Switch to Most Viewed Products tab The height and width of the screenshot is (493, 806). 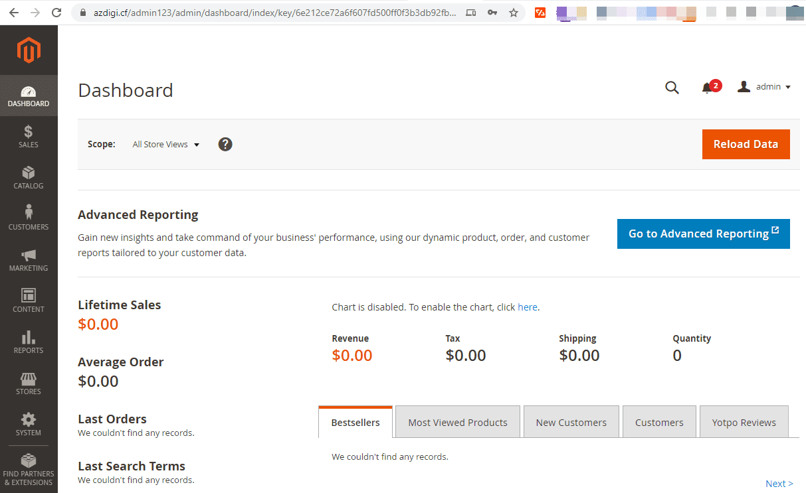(458, 423)
